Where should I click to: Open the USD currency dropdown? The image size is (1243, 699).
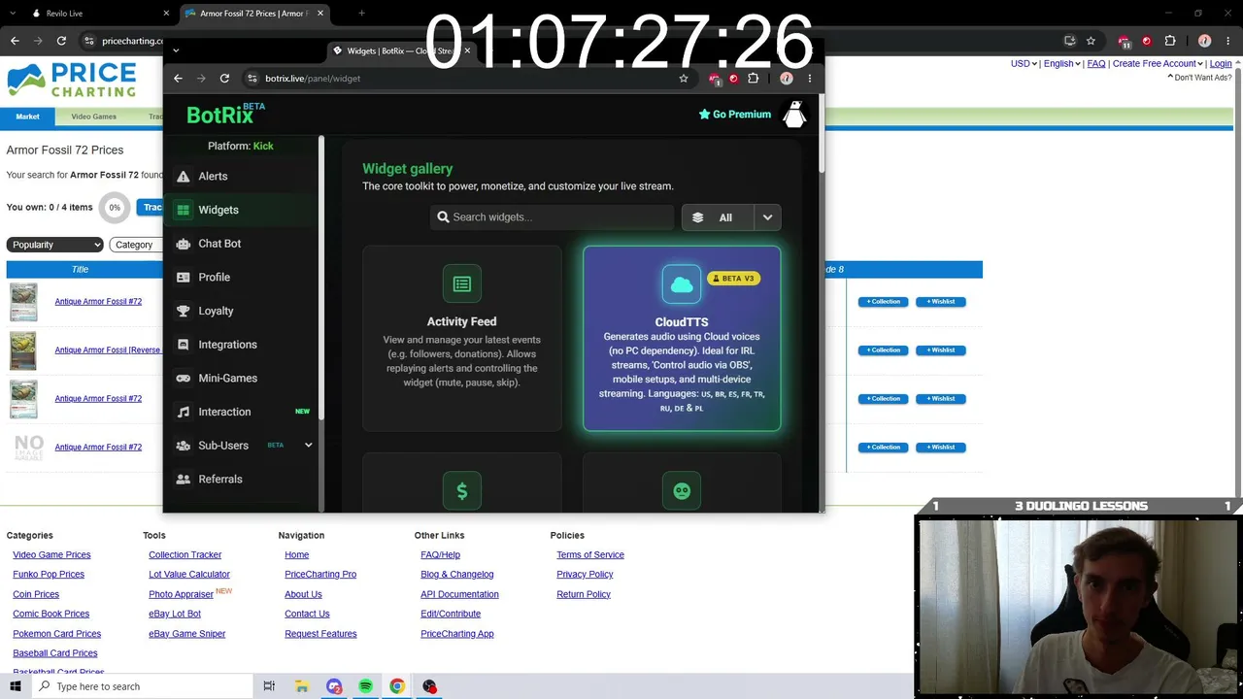click(x=1024, y=64)
